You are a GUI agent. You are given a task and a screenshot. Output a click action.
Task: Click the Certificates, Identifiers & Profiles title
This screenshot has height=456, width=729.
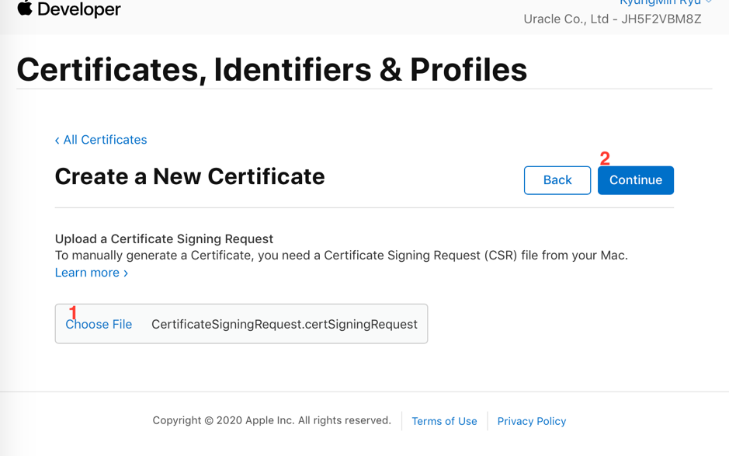(x=272, y=70)
